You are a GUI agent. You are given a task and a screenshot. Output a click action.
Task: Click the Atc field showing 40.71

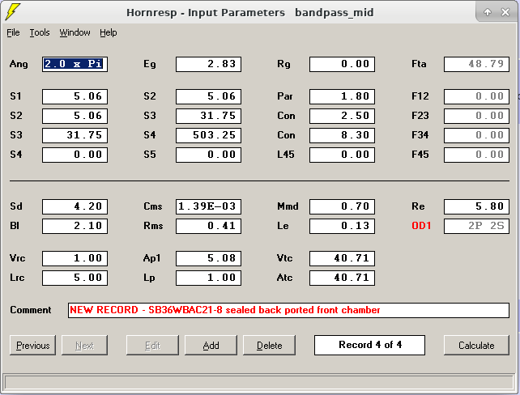click(342, 278)
